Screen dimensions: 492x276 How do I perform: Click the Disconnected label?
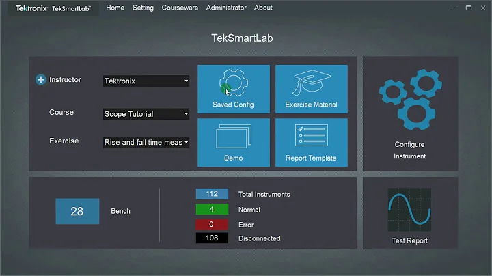260,238
